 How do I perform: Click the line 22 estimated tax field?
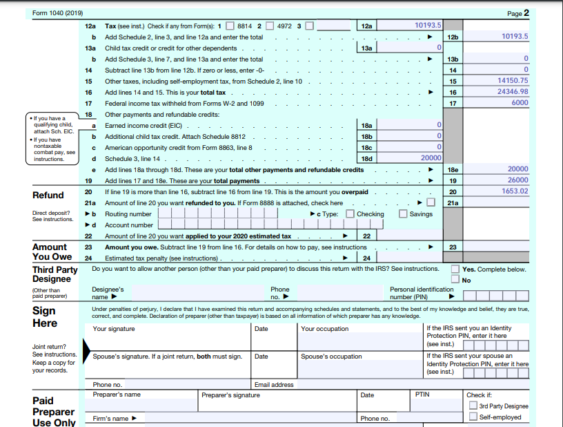click(409, 236)
